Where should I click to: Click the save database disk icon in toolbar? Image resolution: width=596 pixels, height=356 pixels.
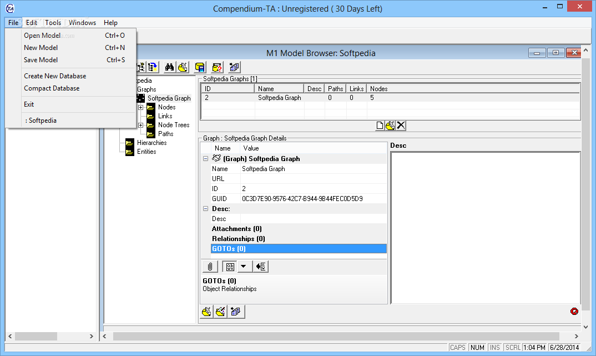[200, 67]
